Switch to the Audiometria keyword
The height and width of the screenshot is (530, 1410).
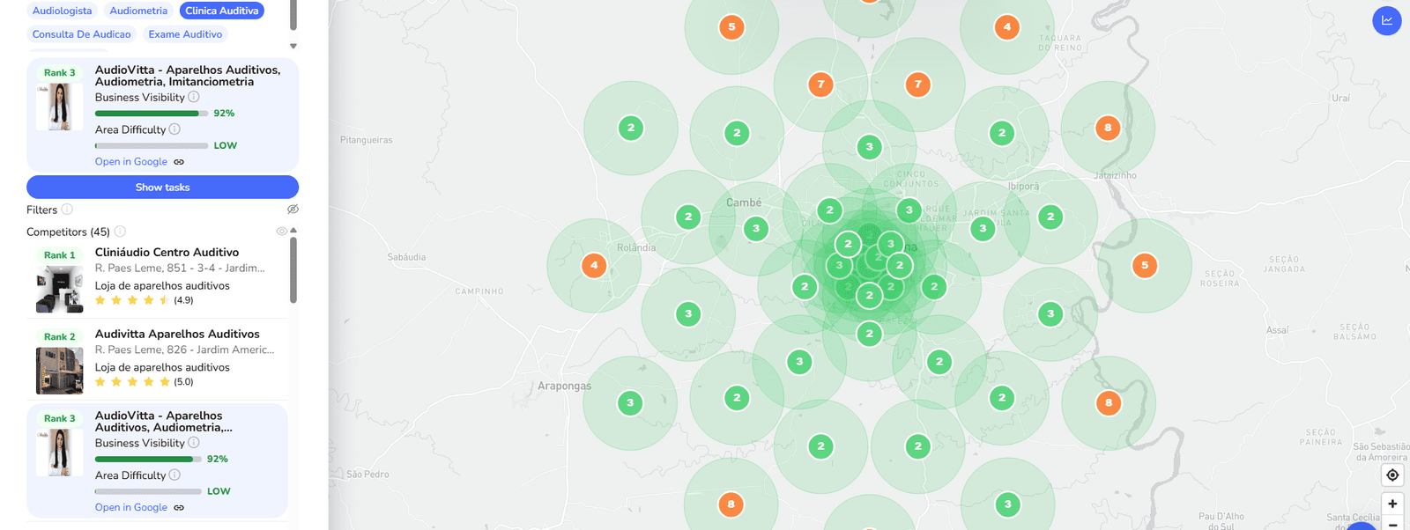[x=138, y=11]
